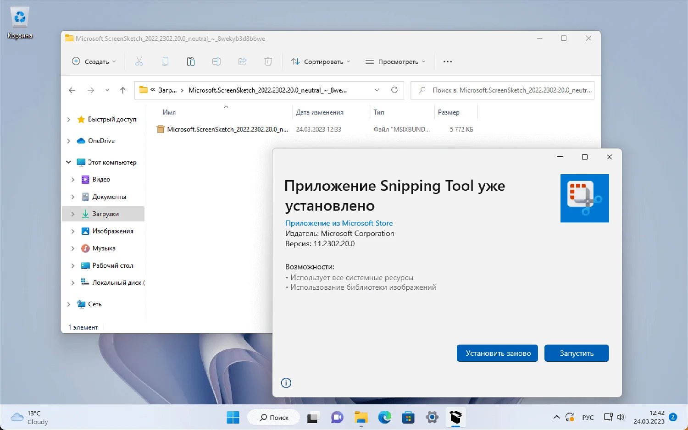Open the Приложение из Microsoft Store link
The height and width of the screenshot is (430, 688).
339,223
